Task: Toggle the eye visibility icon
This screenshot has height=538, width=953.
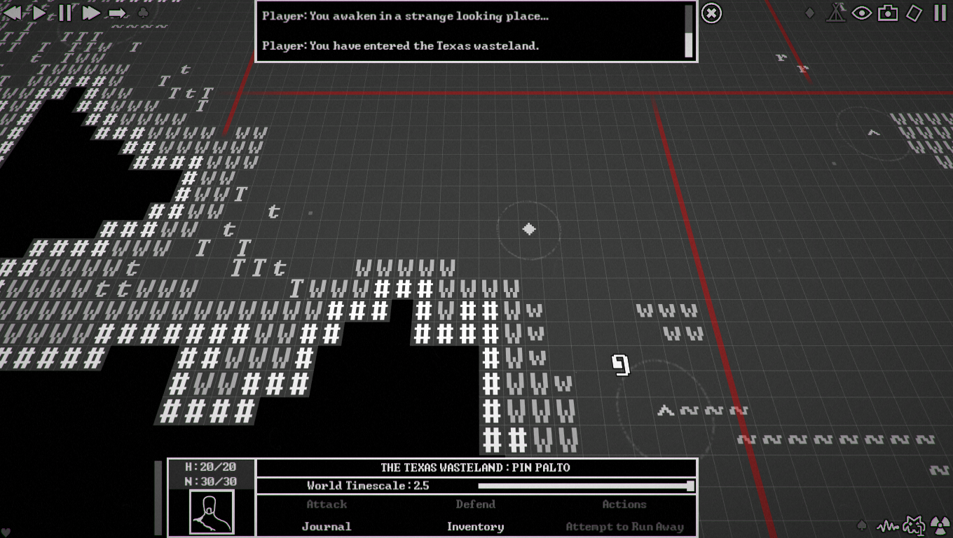Action: 861,13
